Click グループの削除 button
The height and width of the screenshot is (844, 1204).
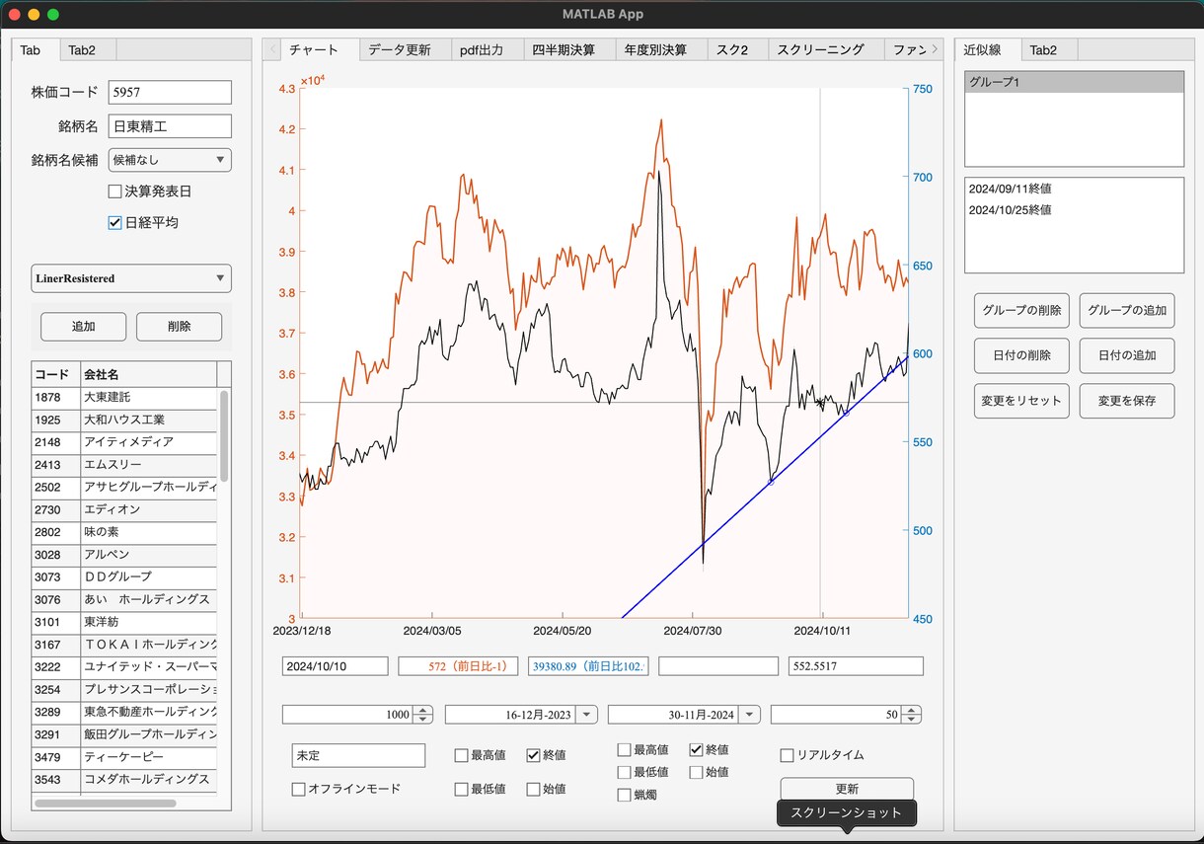[1021, 310]
